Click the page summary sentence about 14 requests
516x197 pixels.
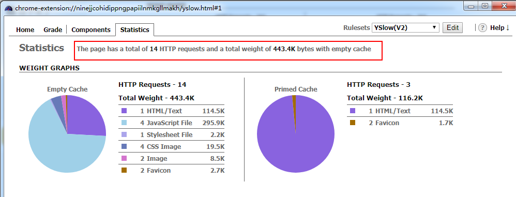[x=224, y=49]
